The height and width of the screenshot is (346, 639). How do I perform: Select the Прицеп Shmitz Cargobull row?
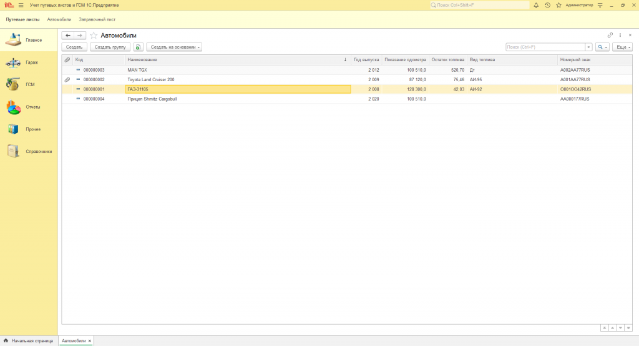tap(347, 99)
